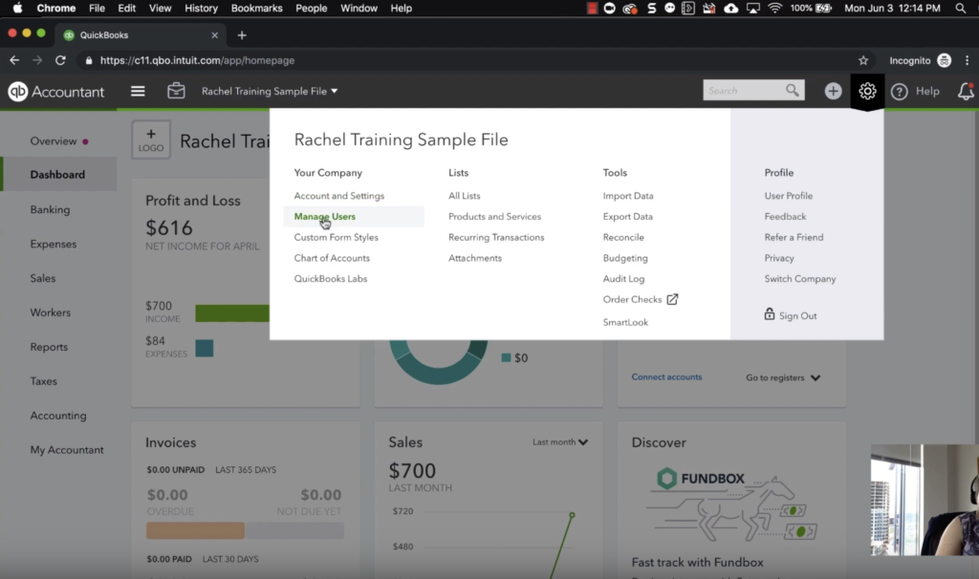Screen dimensions: 979x579
Task: Click the green income bar
Action: pyautogui.click(x=232, y=313)
